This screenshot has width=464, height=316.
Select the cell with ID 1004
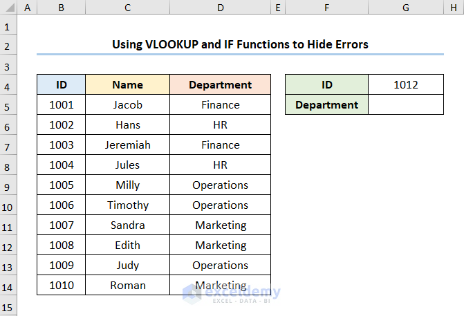[62, 165]
